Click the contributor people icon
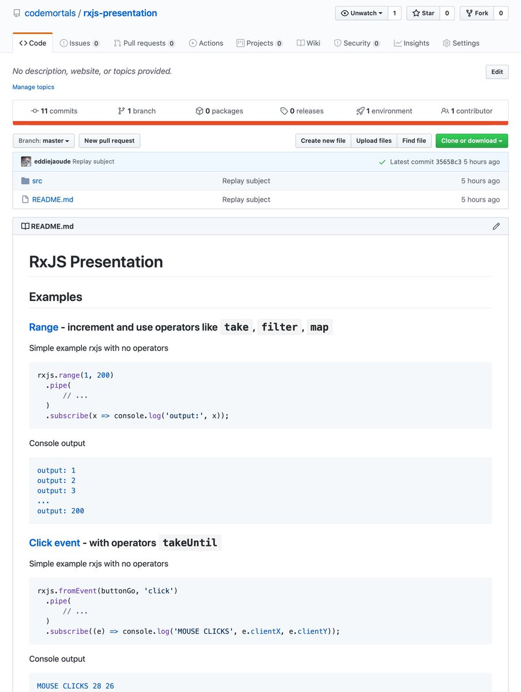This screenshot has height=692, width=521. 445,111
